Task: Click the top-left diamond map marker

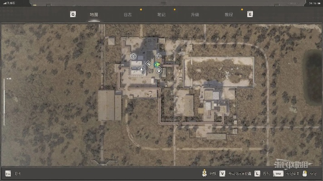Action: tap(133, 56)
